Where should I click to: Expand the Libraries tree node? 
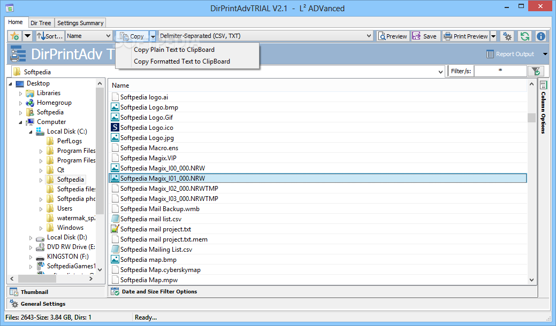pos(20,94)
